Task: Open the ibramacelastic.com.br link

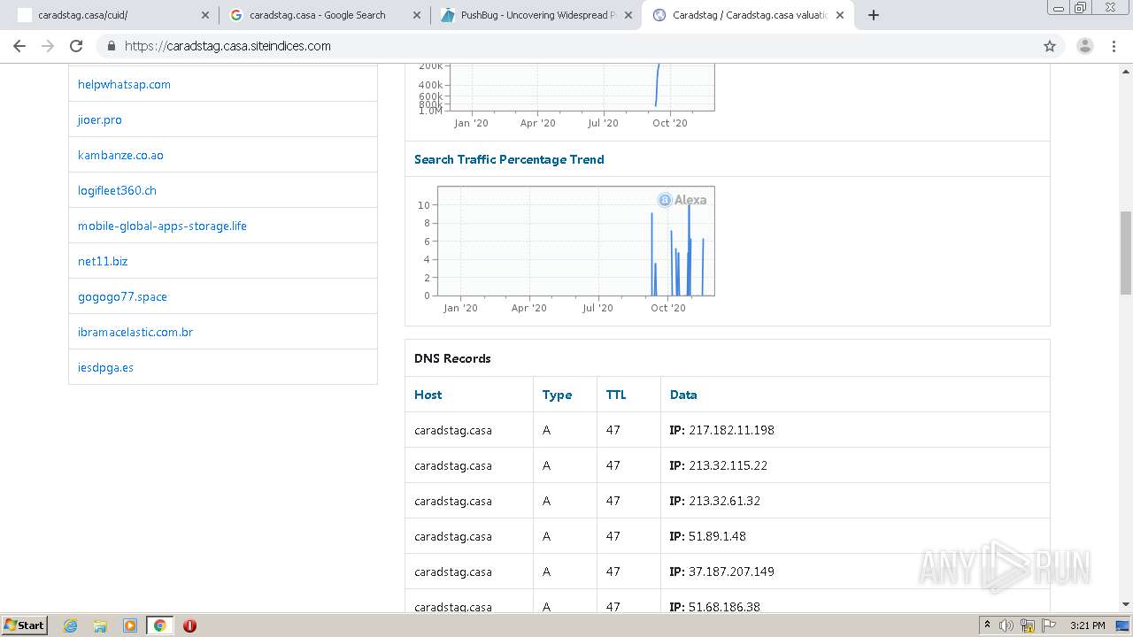Action: click(x=135, y=332)
